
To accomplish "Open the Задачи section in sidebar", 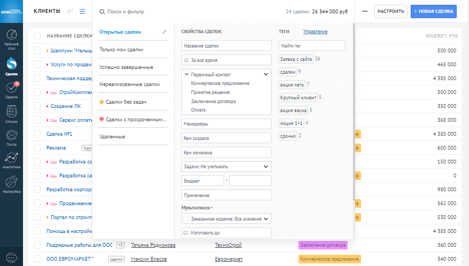I will pyautogui.click(x=11, y=89).
